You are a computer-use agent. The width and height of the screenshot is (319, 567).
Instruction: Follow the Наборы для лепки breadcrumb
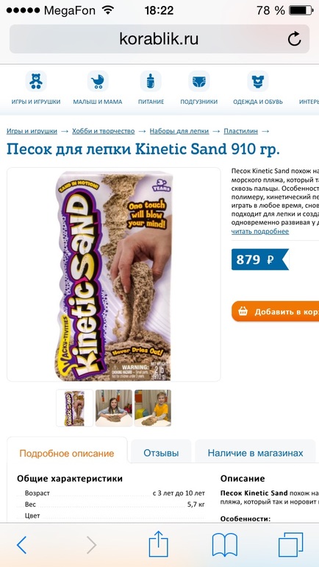[179, 131]
